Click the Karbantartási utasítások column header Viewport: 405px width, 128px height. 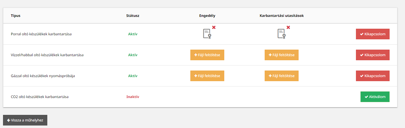pyautogui.click(x=282, y=16)
